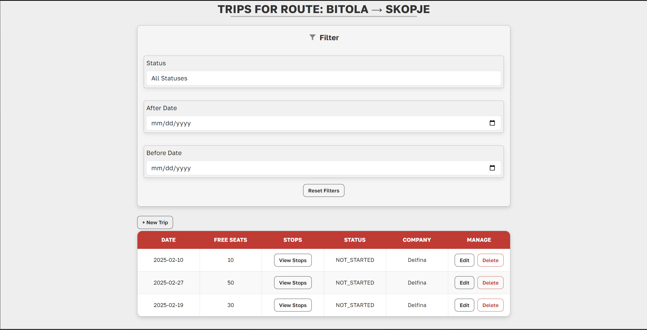Create a trip with + New Trip
The image size is (647, 330).
(155, 222)
